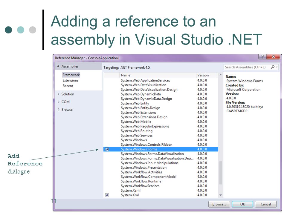Select Recent under Assemblies
This screenshot has height=215, width=287.
click(68, 86)
